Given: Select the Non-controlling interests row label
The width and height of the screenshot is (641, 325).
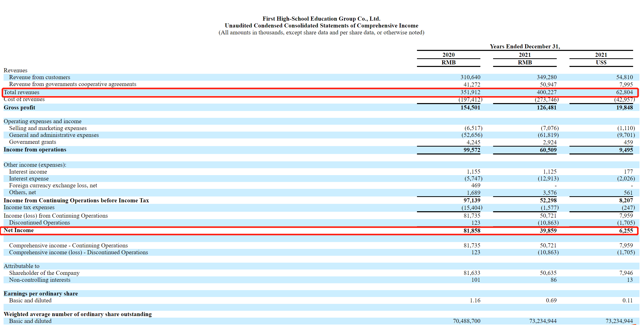Looking at the screenshot, I should (40, 280).
